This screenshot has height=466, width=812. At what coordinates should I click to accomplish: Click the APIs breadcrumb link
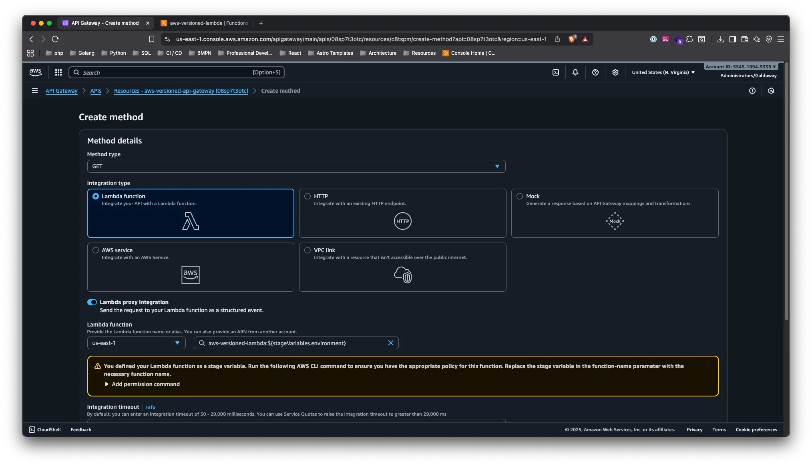pos(96,91)
